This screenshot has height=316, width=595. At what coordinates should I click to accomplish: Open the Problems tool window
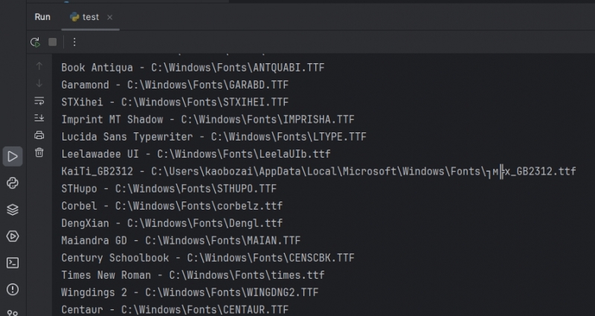pos(12,288)
